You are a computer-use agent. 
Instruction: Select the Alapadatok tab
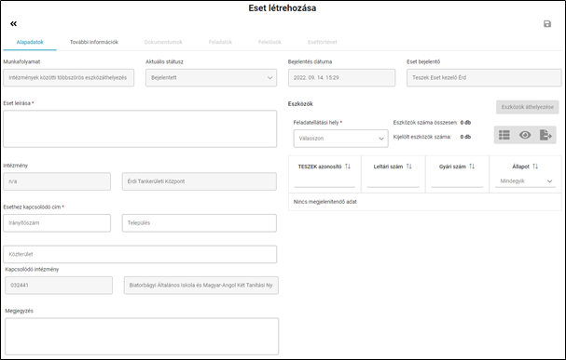point(30,42)
